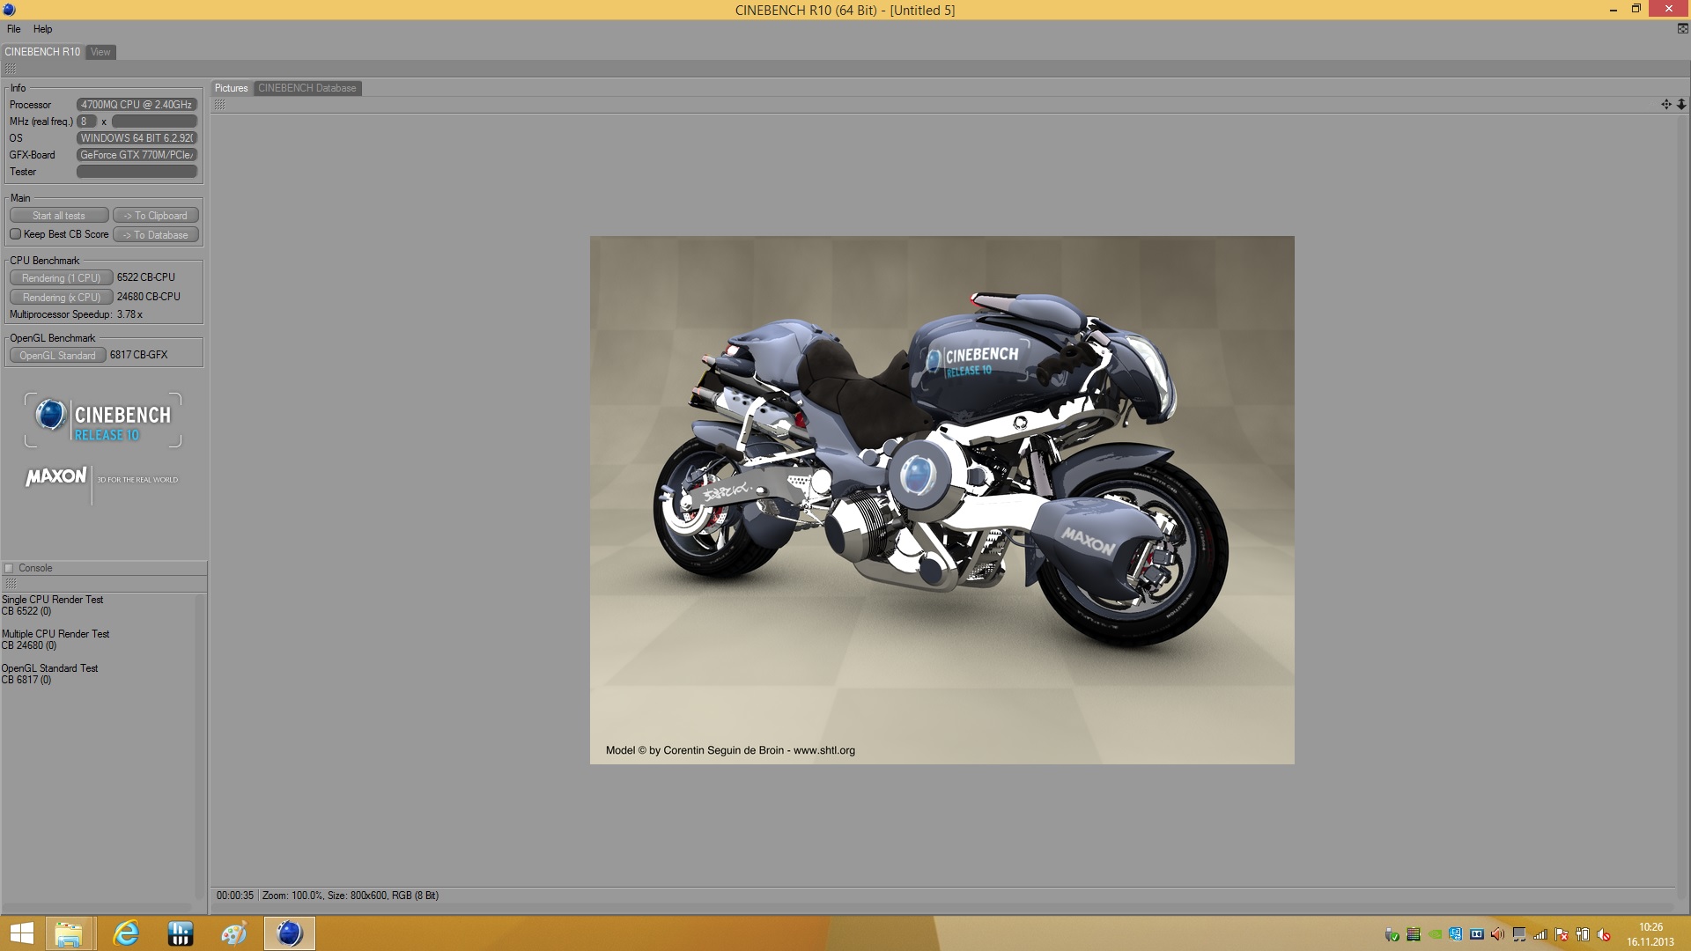Edit the GFX-Board field

tap(137, 155)
